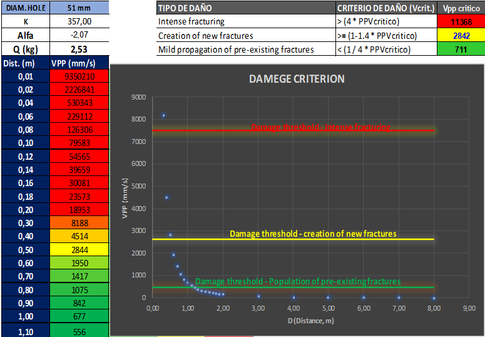Click the VPP cell showing 9350210

[x=79, y=76]
